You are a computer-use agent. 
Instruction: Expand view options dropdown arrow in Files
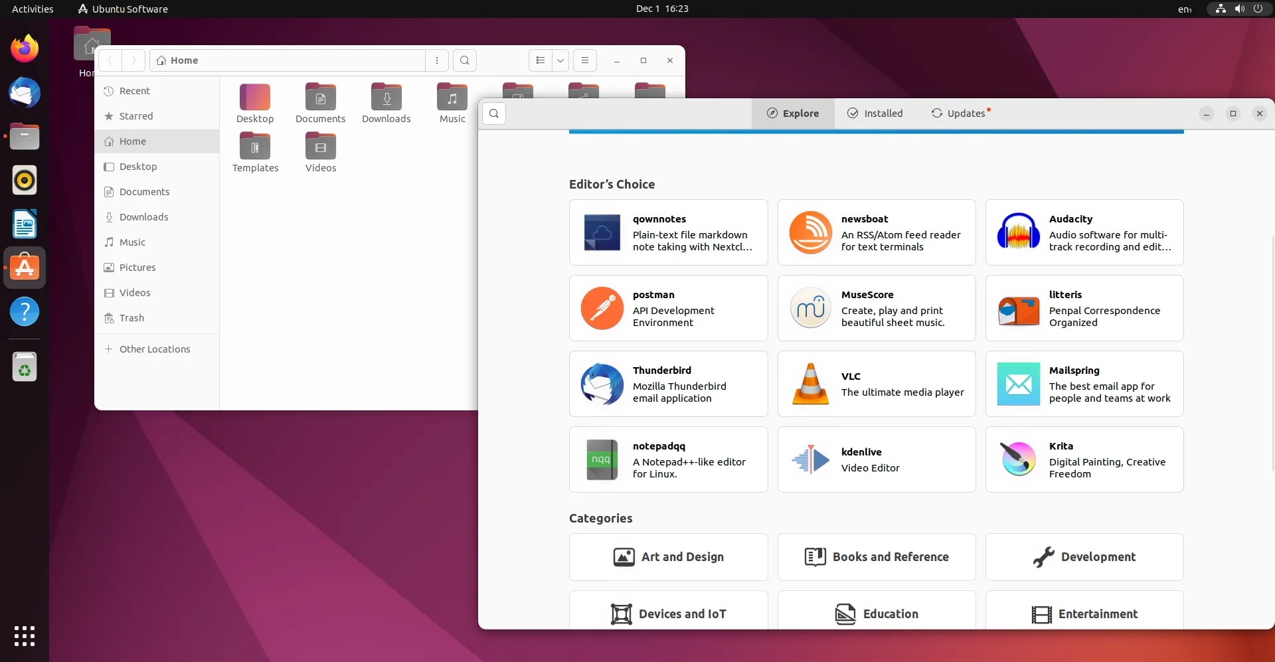pyautogui.click(x=560, y=60)
